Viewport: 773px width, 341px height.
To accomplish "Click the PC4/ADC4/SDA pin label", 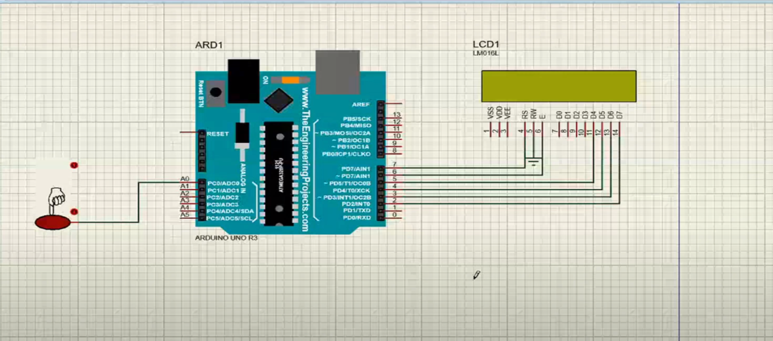I will click(x=230, y=211).
